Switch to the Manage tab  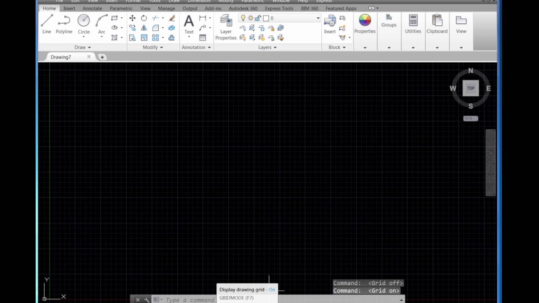tap(166, 8)
